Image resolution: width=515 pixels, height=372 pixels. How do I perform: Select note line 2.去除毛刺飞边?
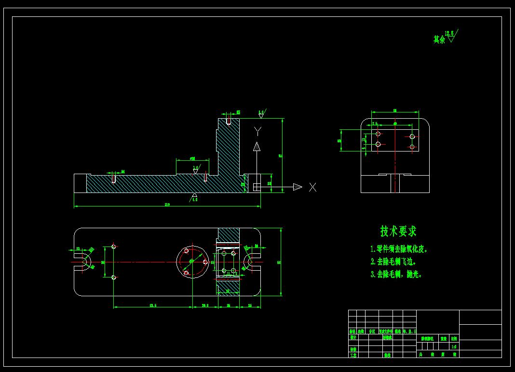coord(393,262)
